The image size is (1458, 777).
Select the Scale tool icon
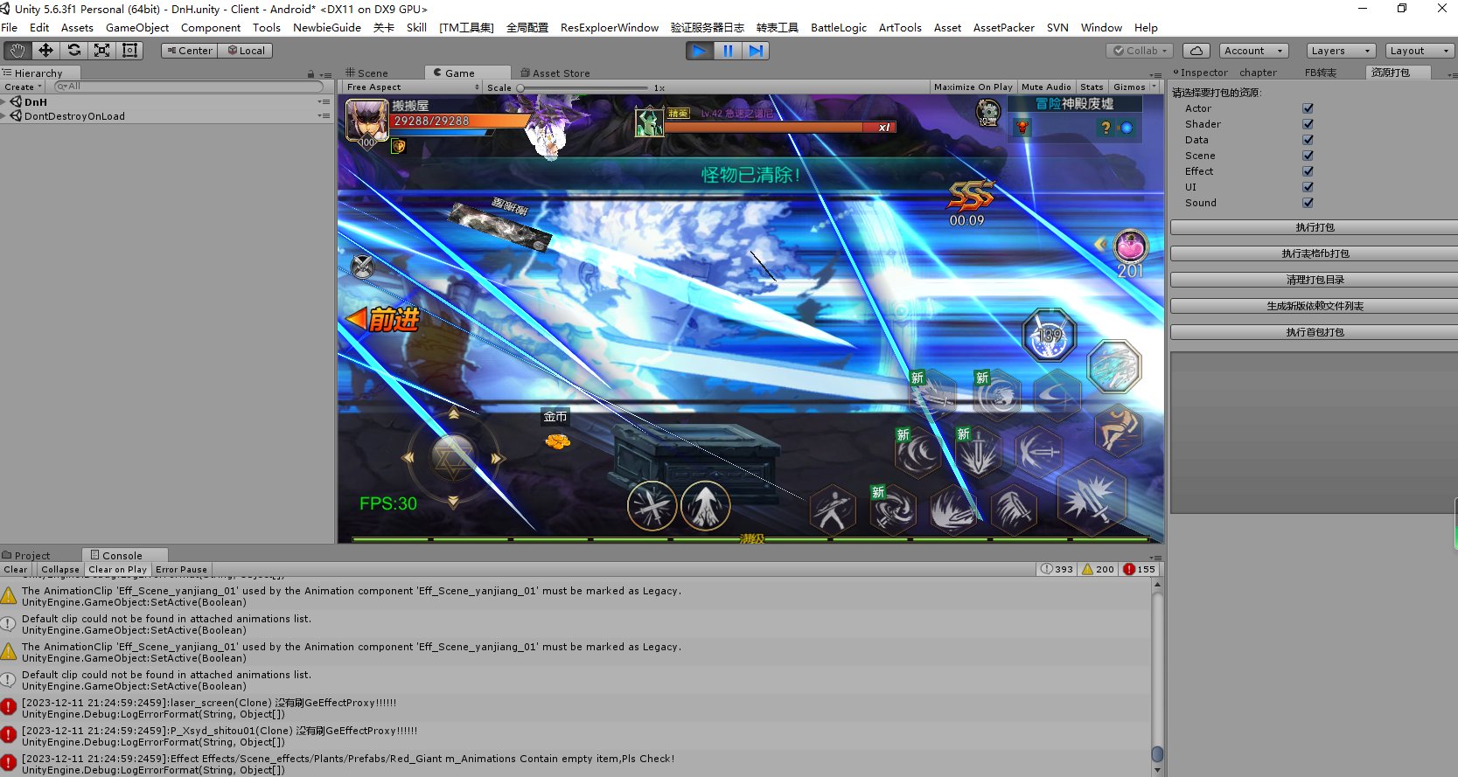(102, 51)
